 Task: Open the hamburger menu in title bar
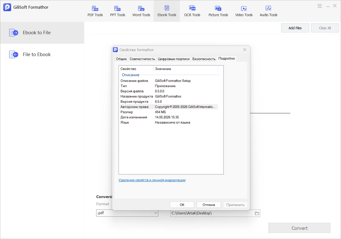320,6
